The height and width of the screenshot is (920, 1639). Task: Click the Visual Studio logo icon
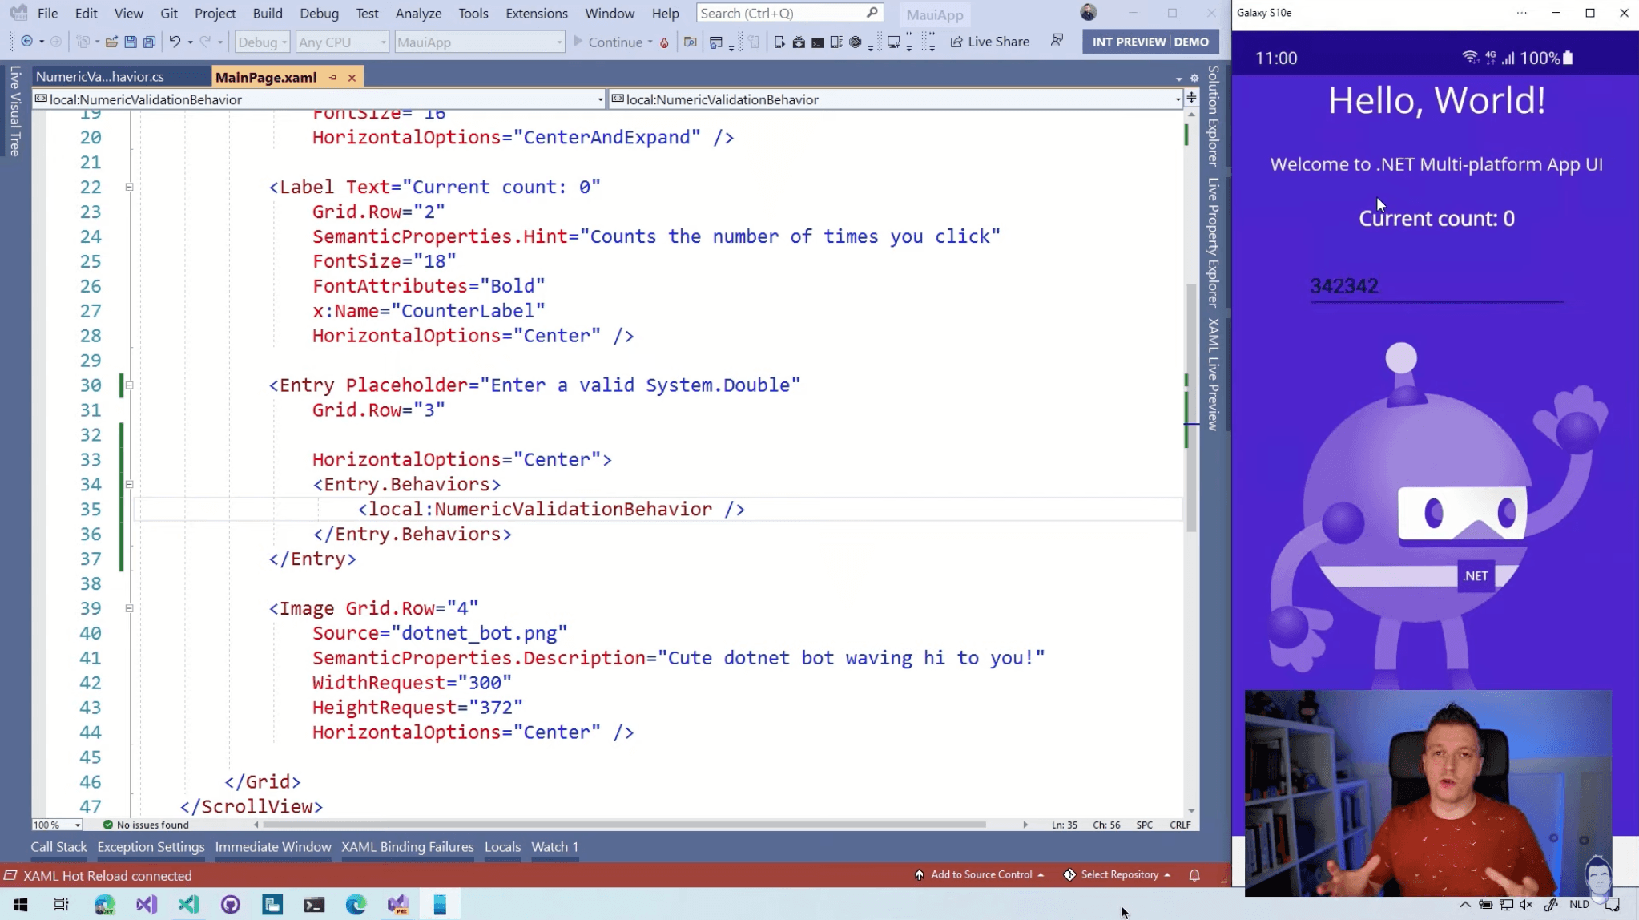[x=18, y=13]
